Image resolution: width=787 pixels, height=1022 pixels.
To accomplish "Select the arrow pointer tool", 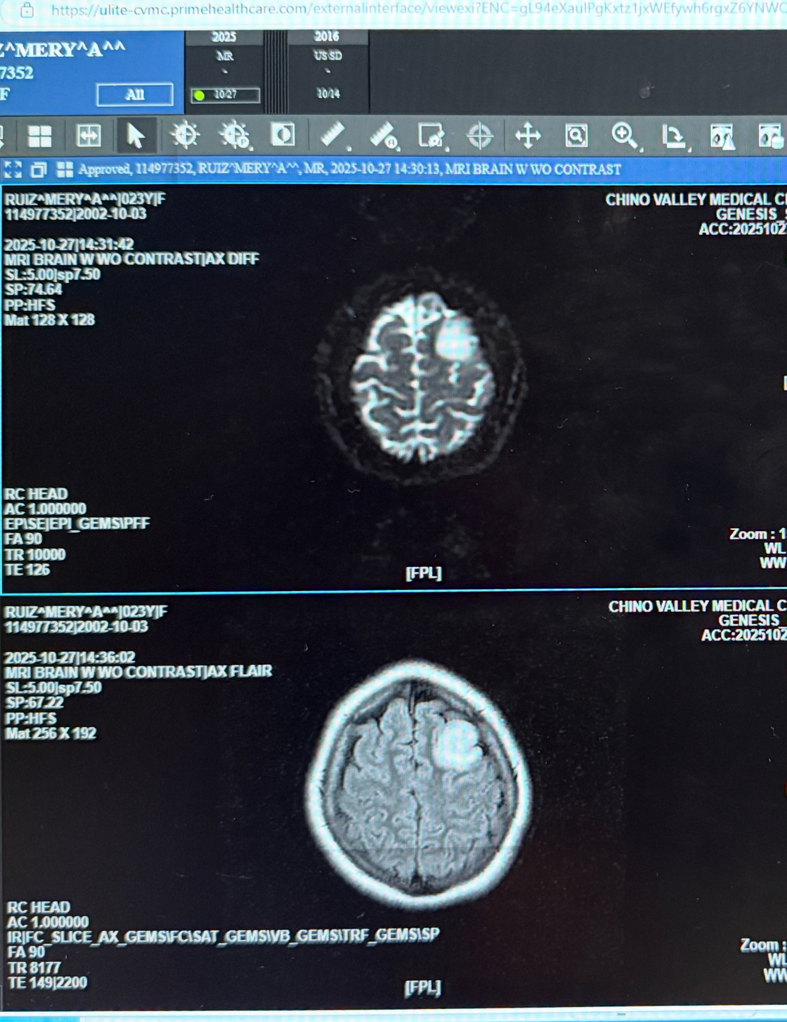I will 135,136.
